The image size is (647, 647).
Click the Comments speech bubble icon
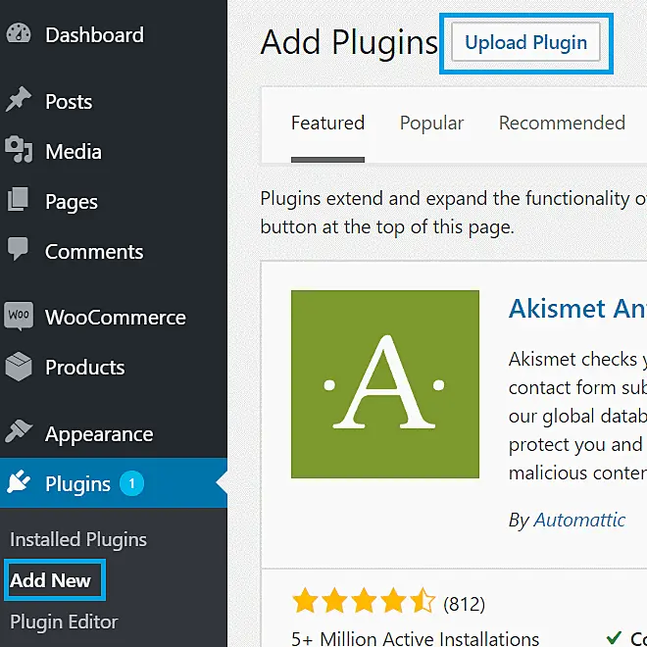[x=18, y=251]
